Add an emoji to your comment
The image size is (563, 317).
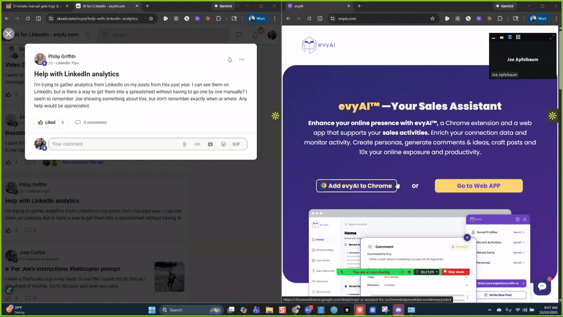pyautogui.click(x=223, y=144)
